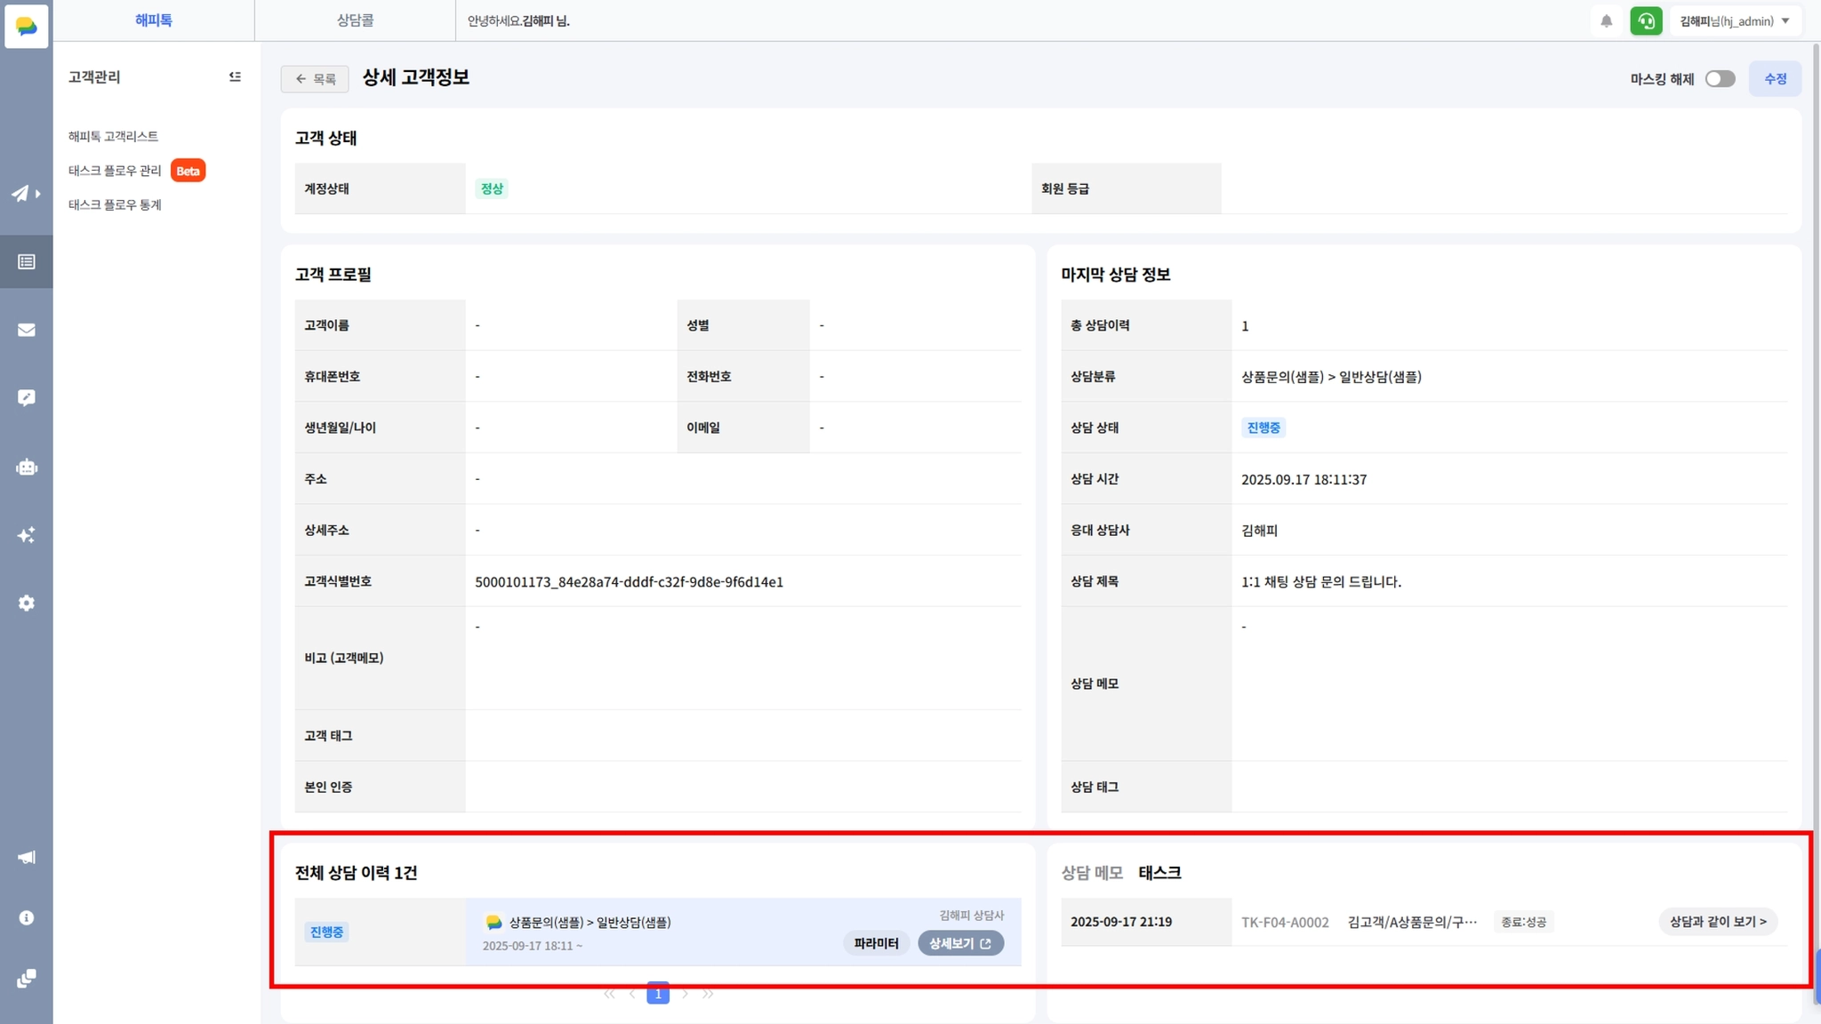
Task: Select page number 1 in pagination
Action: [x=657, y=995]
